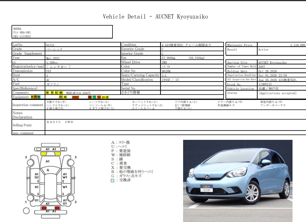Screen dimensions: 306x222
Task: Click the legend entry G：ガラス・点キズ
Action: tap(127, 176)
